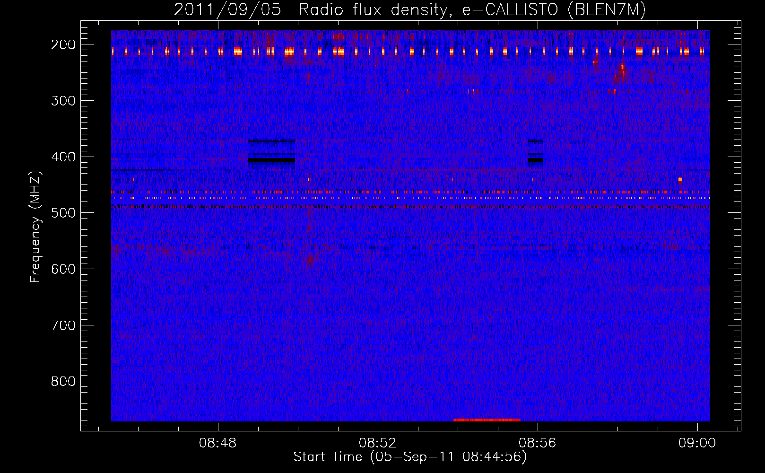Click the 400 frequency tick label

tap(63, 157)
